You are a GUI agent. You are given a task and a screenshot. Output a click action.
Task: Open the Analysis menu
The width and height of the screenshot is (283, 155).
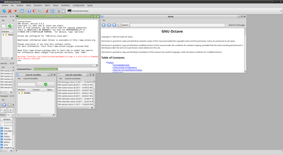coord(20,5)
